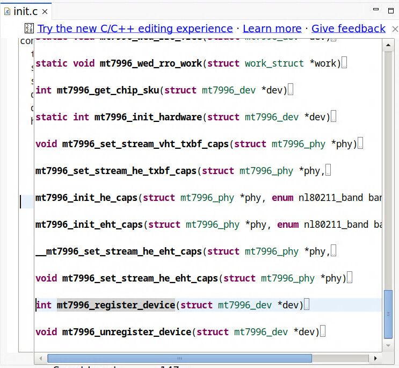Image resolution: width=399 pixels, height=368 pixels.
Task: Select function name mt7996_init_hardware
Action: 148,117
